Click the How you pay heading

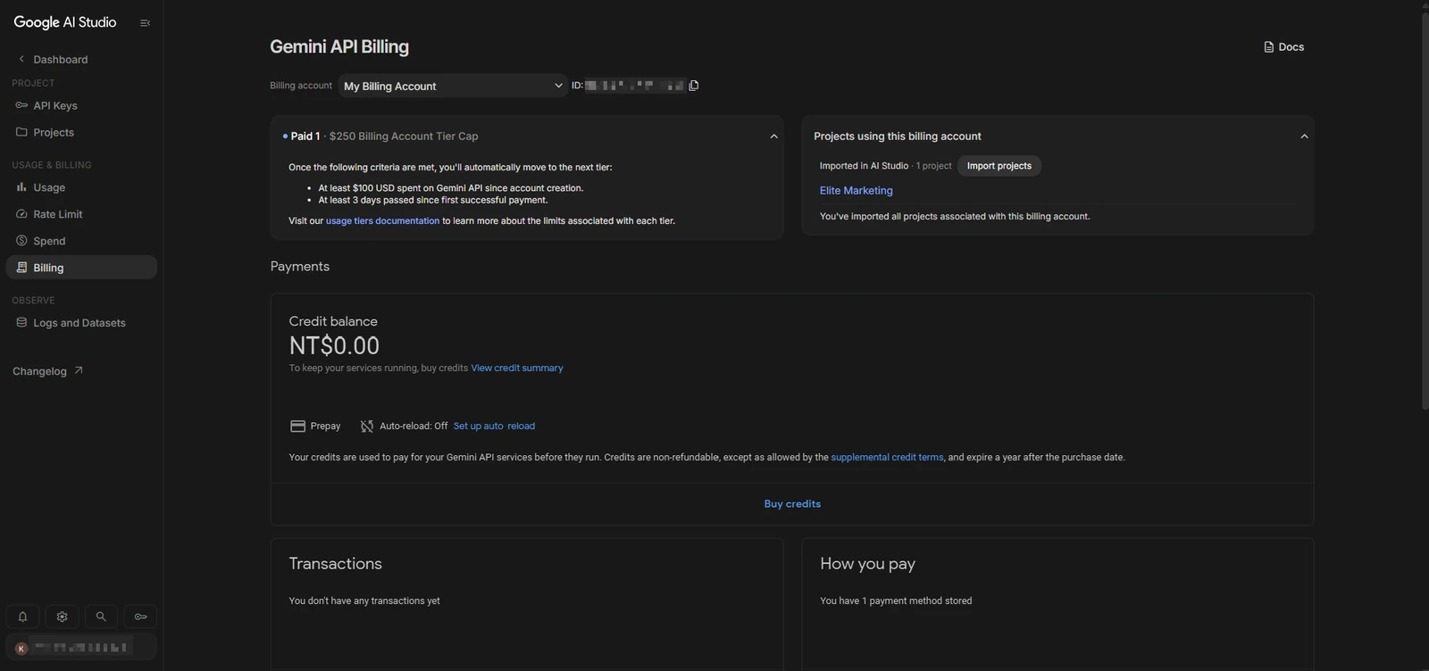click(x=867, y=564)
